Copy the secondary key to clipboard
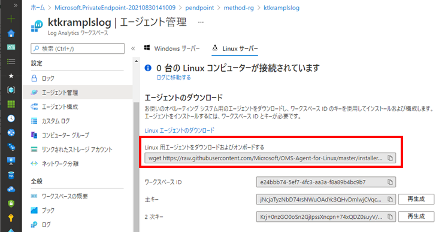The width and height of the screenshot is (448, 232). 390,217
